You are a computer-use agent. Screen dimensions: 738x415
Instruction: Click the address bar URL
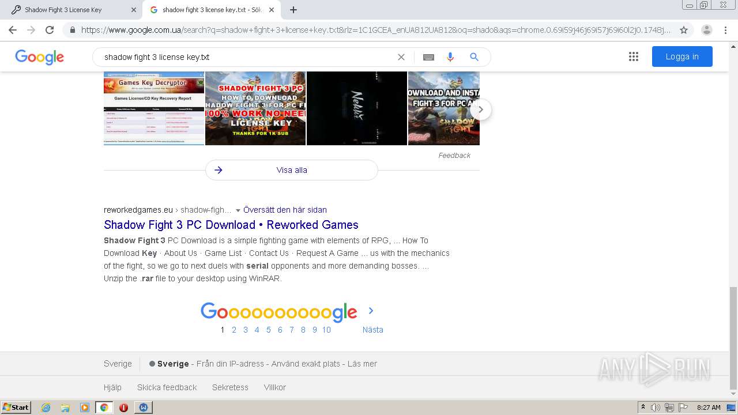tap(376, 30)
